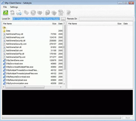The image size is (136, 121).
Task: Click remote pane Size column header
Action: 119,24
